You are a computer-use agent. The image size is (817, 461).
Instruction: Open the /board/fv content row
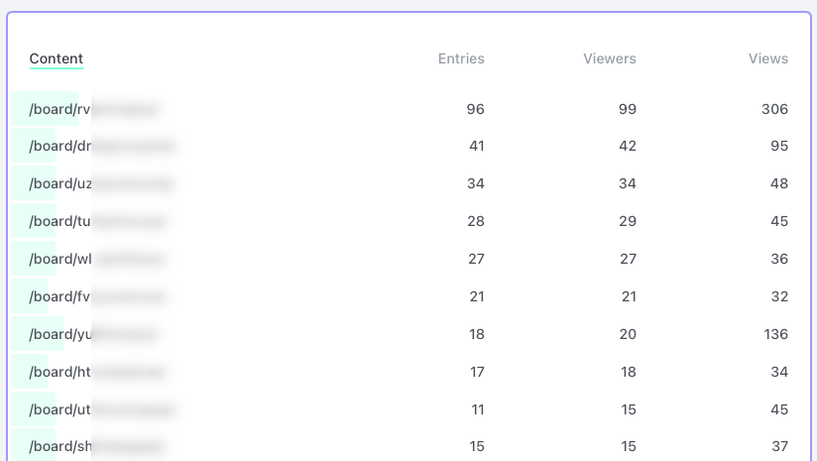(408, 296)
